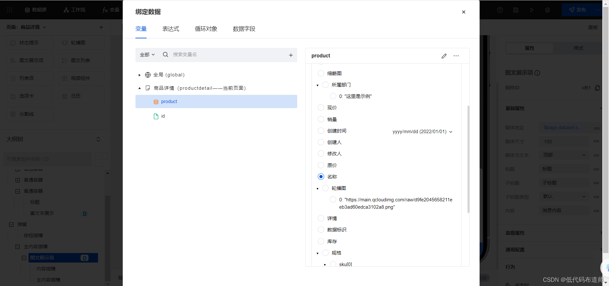Select the 修改人 radio button

pyautogui.click(x=321, y=153)
